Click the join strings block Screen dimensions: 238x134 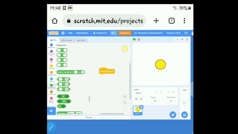pyautogui.click(x=70, y=113)
